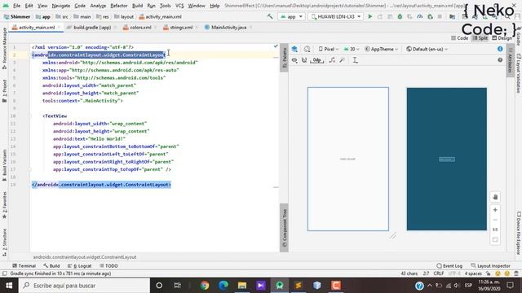Click the 1:1 actual size zoom button
Image resolution: width=522 pixels, height=293 pixels.
pyautogui.click(x=495, y=230)
